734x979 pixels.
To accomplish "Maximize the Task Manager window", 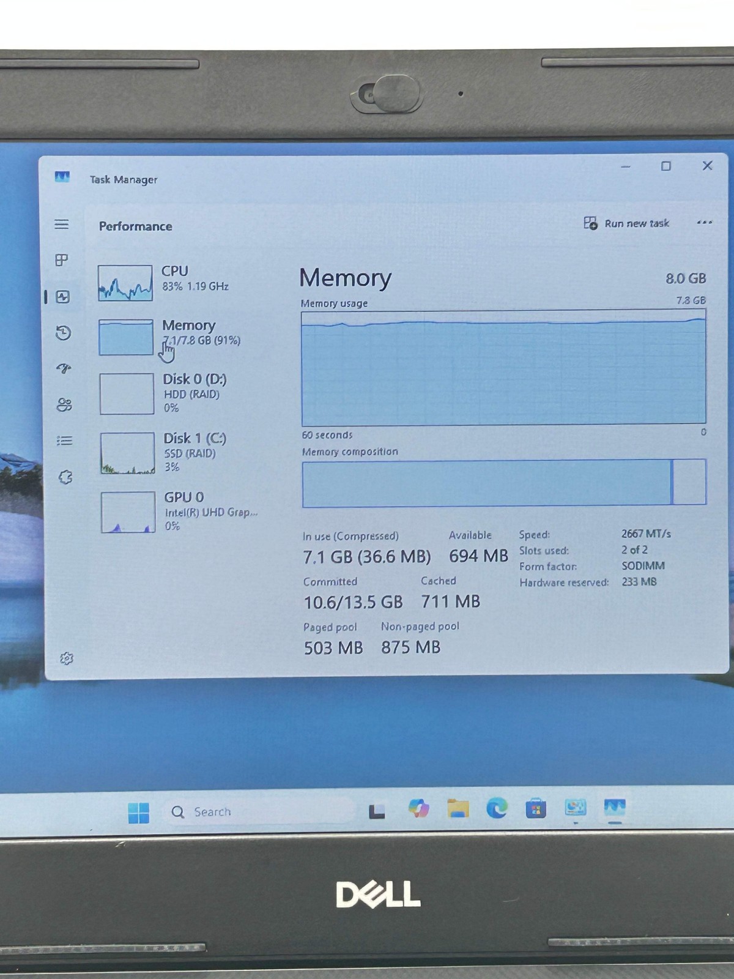I will (x=666, y=166).
